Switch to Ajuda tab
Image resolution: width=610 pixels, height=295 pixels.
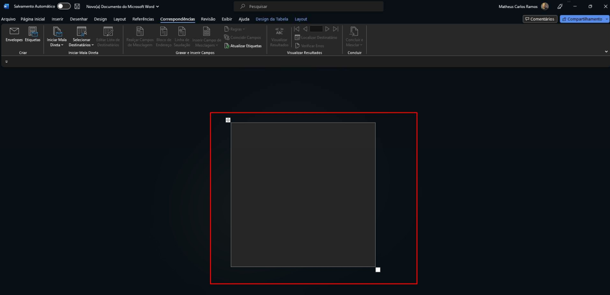click(244, 19)
